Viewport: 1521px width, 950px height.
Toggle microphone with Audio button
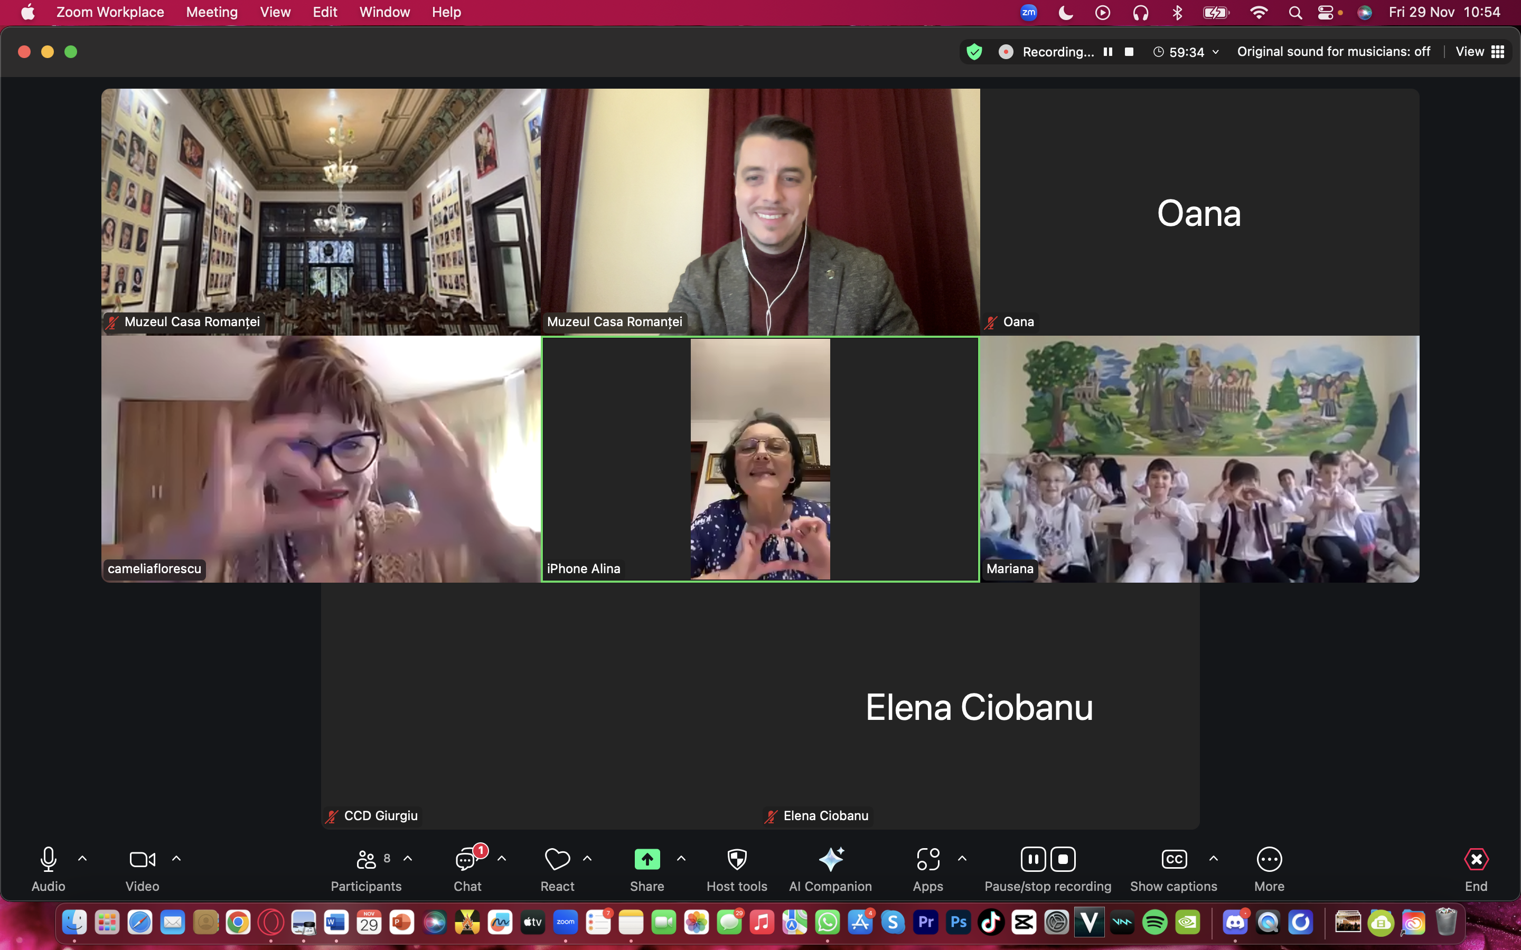tap(49, 860)
